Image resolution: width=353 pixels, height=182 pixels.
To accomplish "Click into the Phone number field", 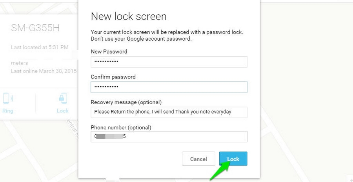I will click(x=169, y=137).
